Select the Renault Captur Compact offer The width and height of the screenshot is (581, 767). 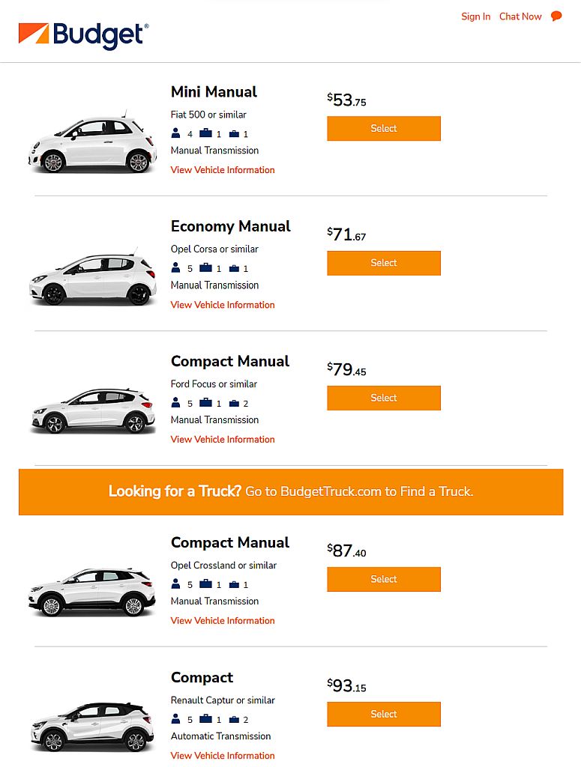(x=383, y=714)
